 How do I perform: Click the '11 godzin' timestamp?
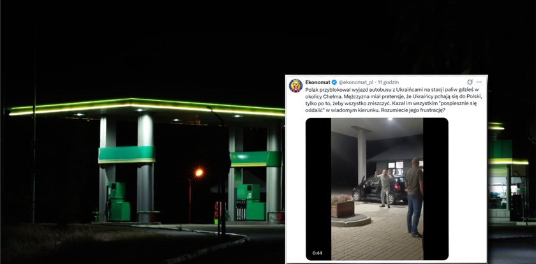click(389, 82)
